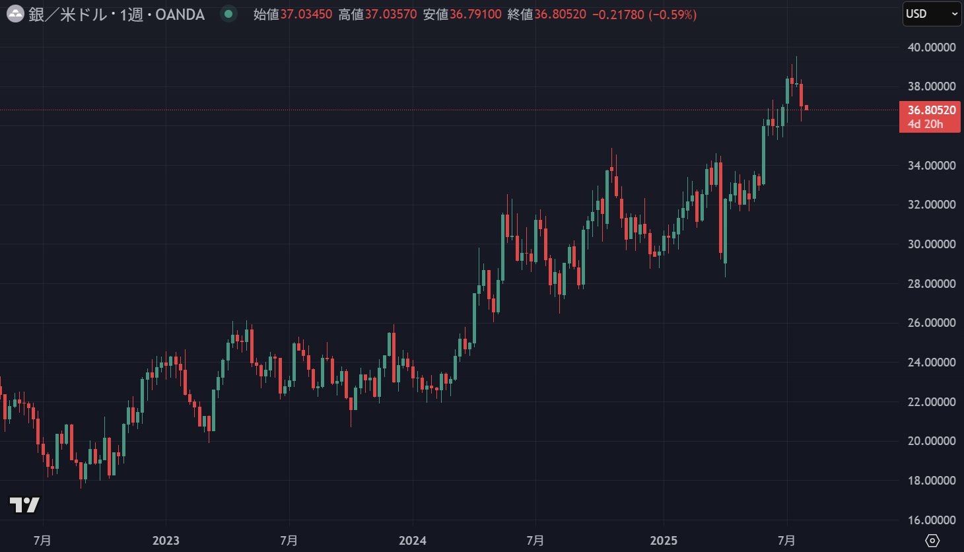This screenshot has width=964, height=552.
Task: Click the 24.00000 price axis label
Action: click(x=932, y=362)
